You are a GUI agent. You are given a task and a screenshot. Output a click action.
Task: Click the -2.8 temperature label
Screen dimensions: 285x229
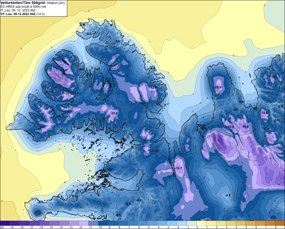pyautogui.click(x=280, y=106)
